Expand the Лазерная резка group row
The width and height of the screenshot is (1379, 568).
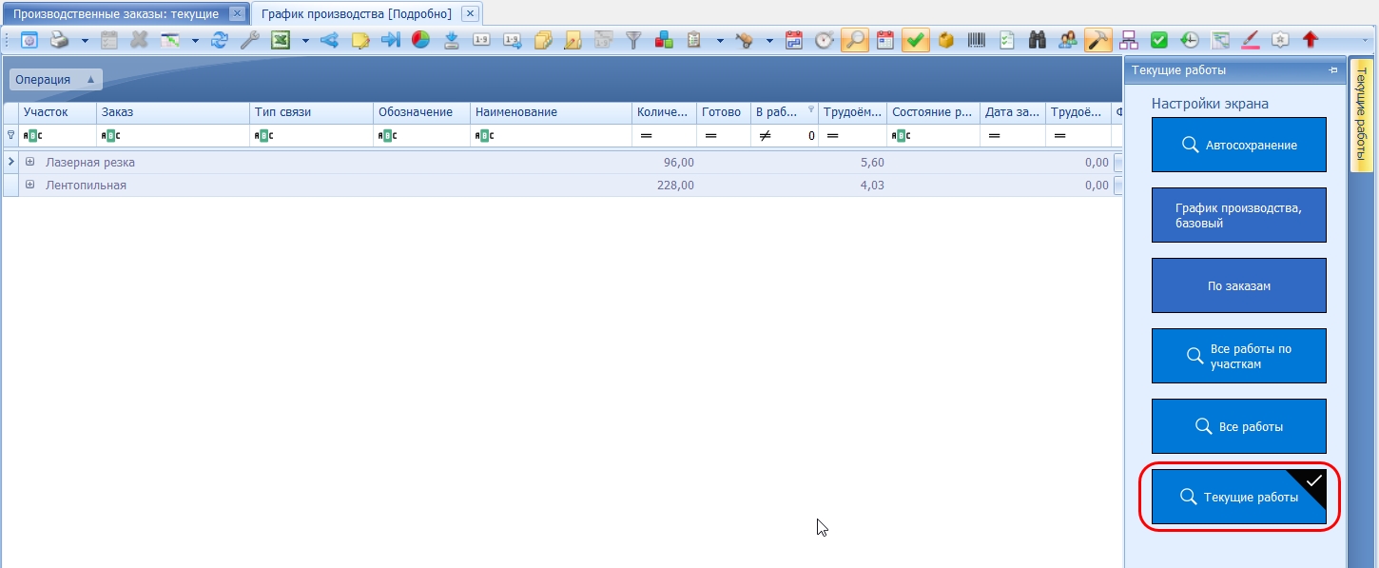click(x=30, y=163)
